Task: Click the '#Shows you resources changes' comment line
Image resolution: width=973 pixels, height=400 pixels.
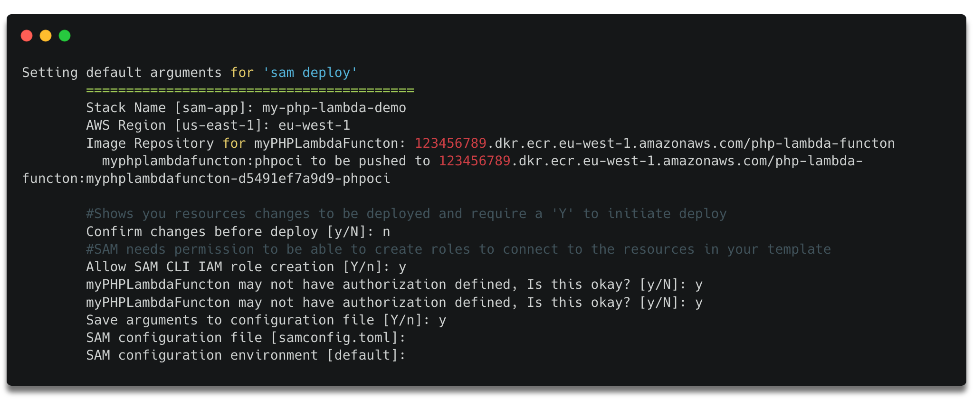Action: tap(406, 214)
